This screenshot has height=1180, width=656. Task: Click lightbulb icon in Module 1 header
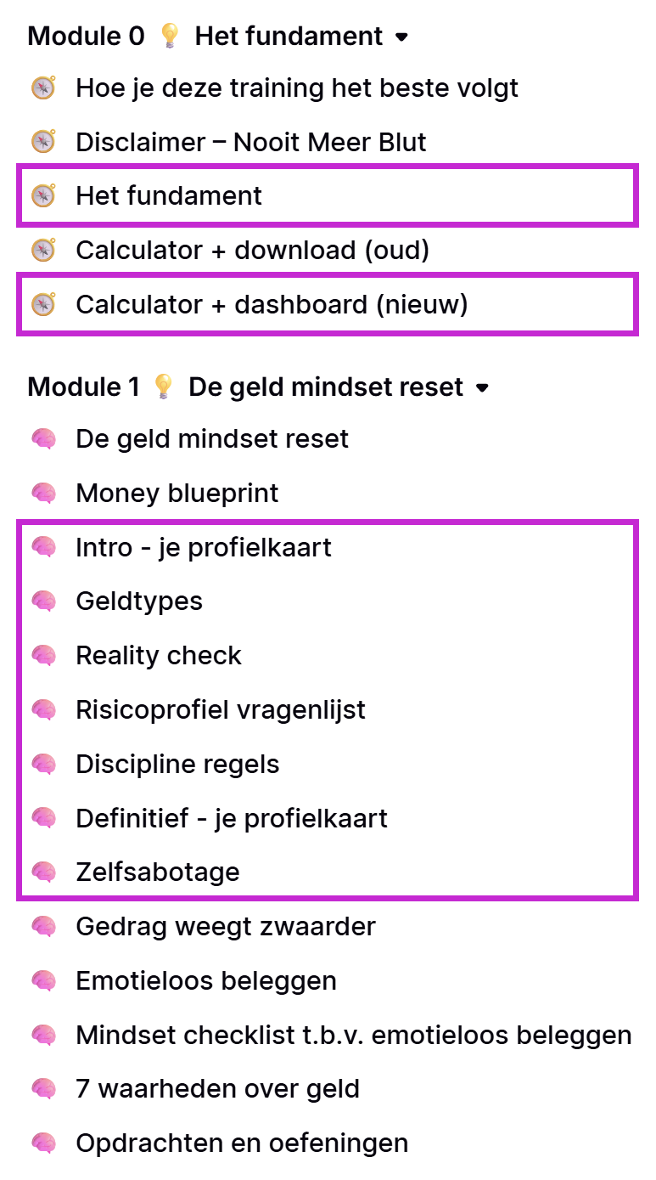click(x=164, y=387)
